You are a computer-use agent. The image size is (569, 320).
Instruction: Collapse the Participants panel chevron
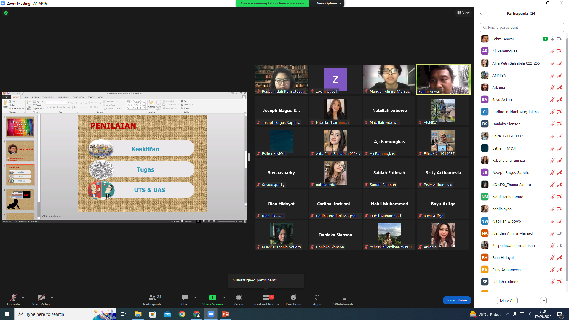pyautogui.click(x=481, y=14)
